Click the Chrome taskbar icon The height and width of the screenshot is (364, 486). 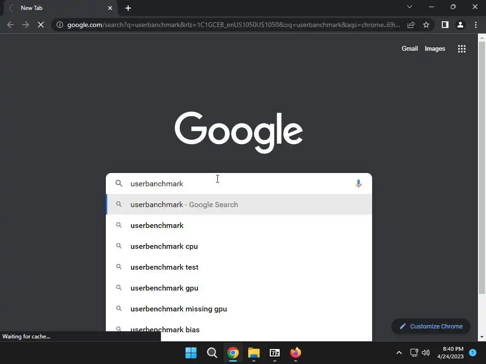(x=233, y=353)
